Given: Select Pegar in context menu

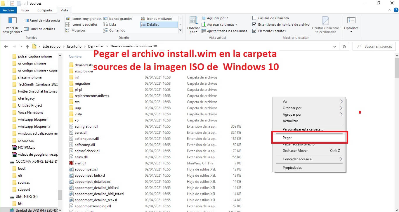Looking at the screenshot, I should 309,138.
